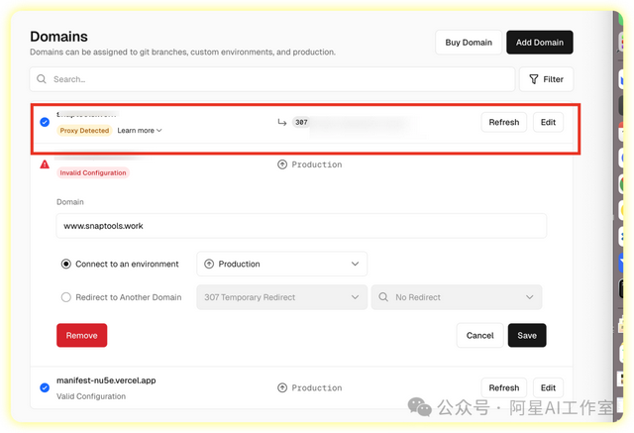The width and height of the screenshot is (634, 433).
Task: Click the red Remove button
Action: click(81, 335)
